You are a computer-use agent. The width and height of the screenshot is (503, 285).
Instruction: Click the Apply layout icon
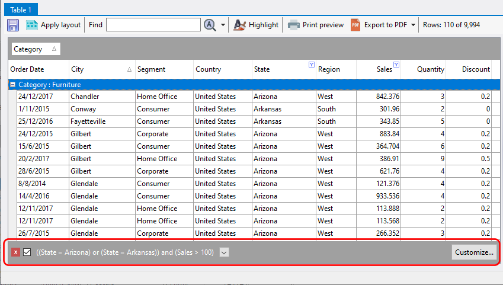point(31,25)
